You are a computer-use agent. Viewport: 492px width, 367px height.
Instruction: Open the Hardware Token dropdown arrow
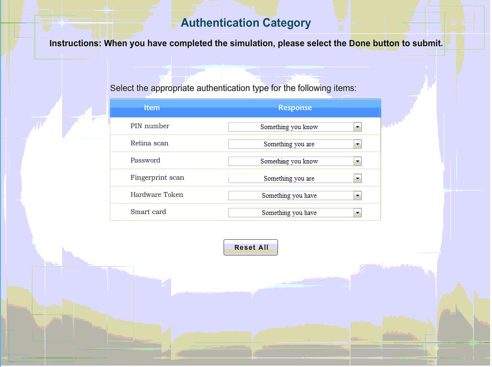(357, 195)
